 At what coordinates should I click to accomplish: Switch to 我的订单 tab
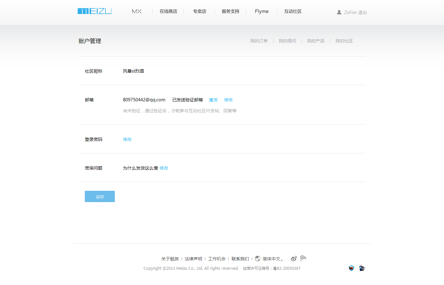pyautogui.click(x=259, y=41)
